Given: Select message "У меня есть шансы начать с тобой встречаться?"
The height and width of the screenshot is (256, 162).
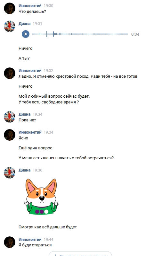Looking at the screenshot, I should click(66, 158).
